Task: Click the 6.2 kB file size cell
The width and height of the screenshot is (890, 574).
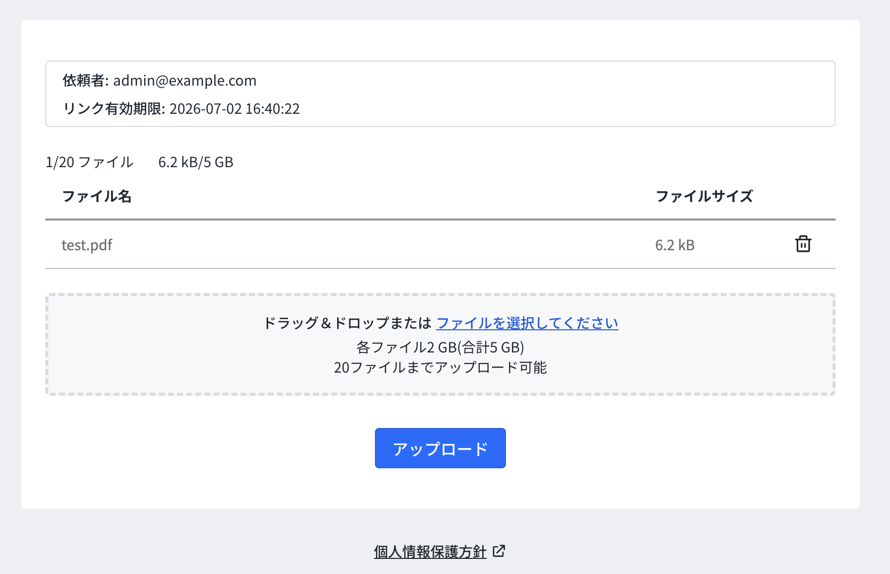Action: [x=675, y=245]
